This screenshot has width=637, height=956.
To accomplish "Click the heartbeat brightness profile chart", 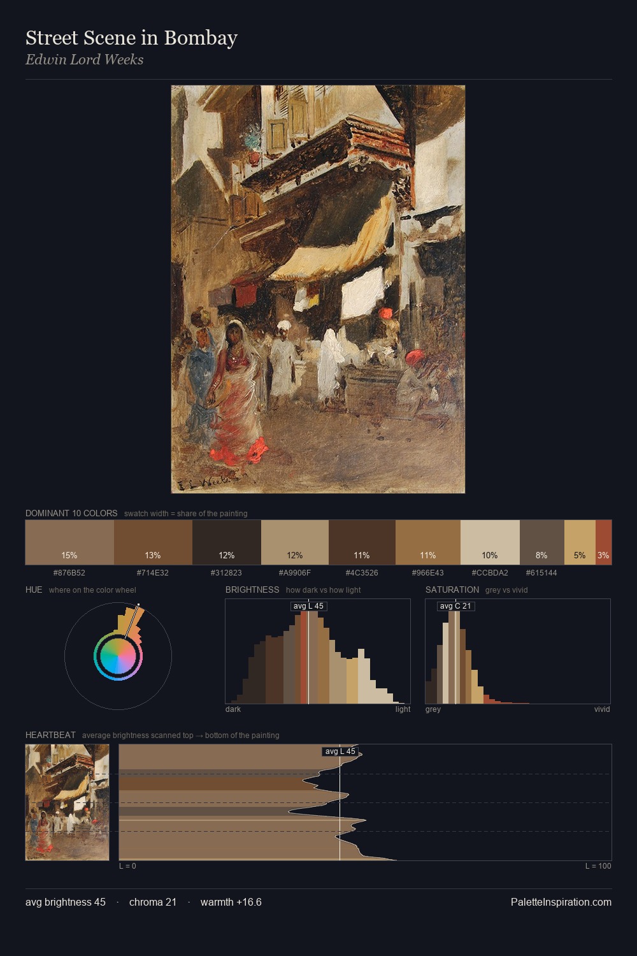I will [x=365, y=802].
